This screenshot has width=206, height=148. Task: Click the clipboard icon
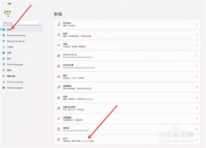(x=59, y=129)
